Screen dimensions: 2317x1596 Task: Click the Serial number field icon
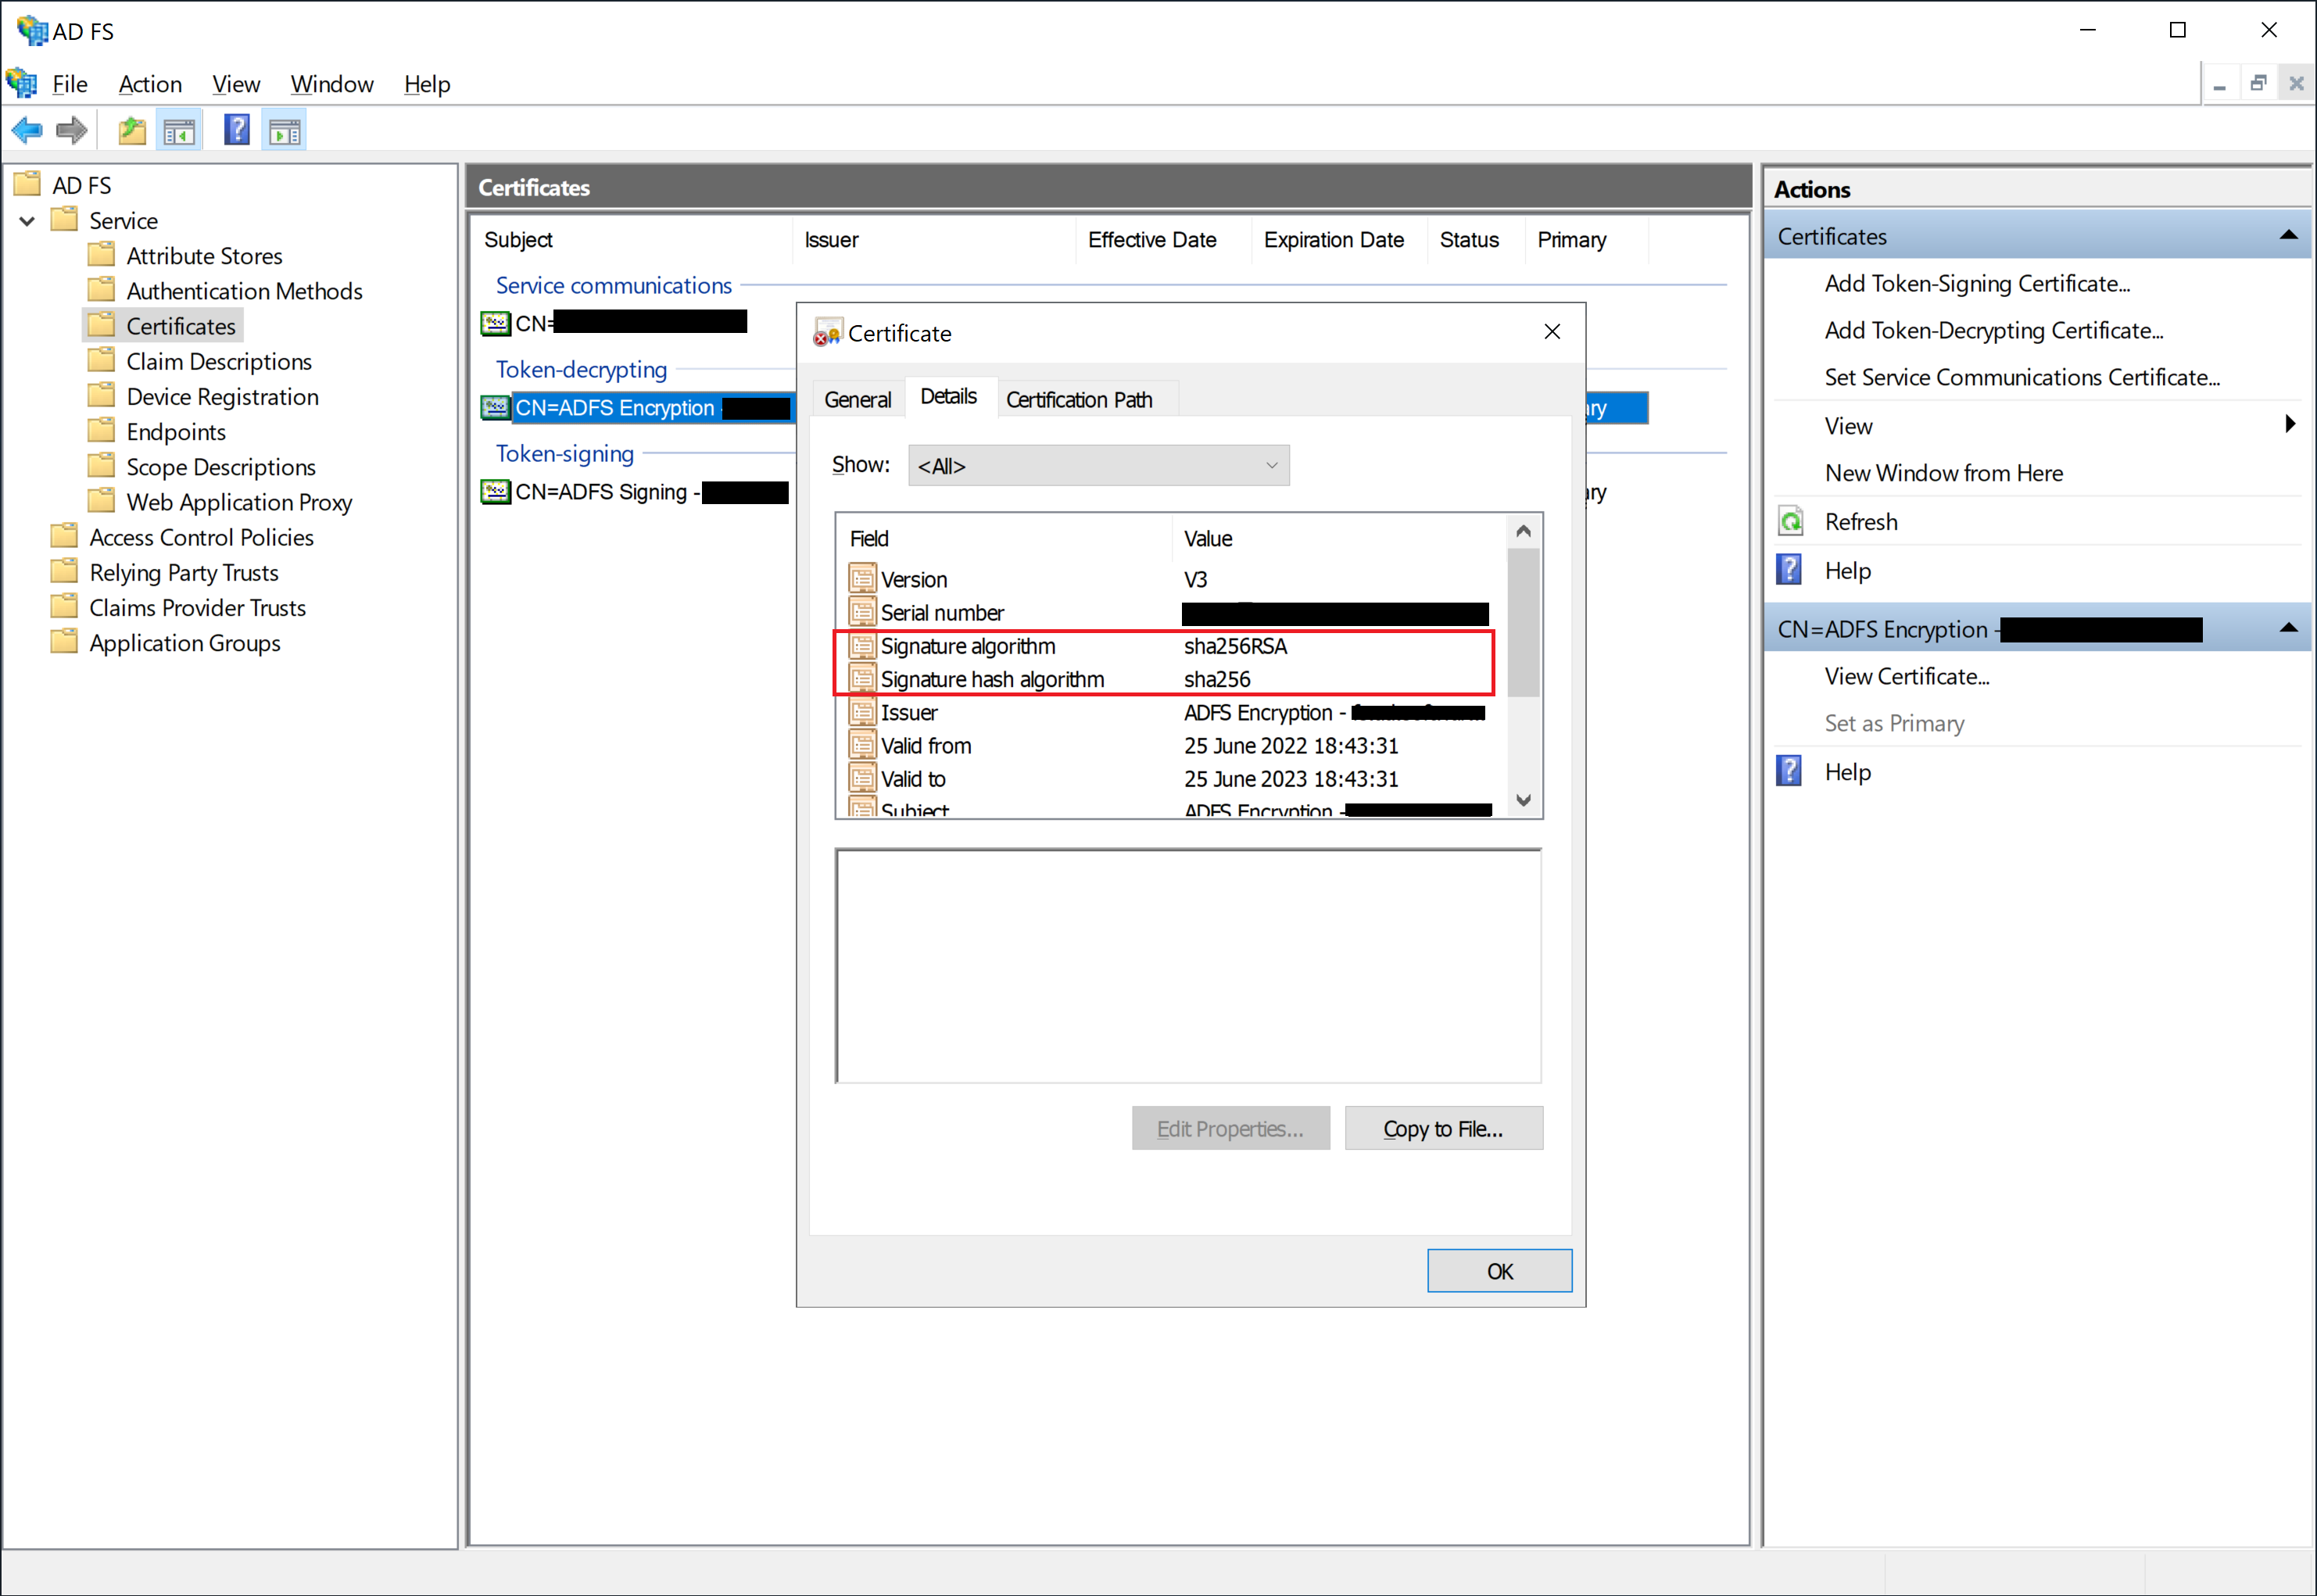point(862,611)
